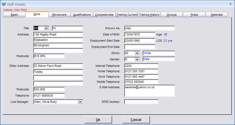Open the Training Current tab
Screen dimensions: 235x125
[127, 15]
